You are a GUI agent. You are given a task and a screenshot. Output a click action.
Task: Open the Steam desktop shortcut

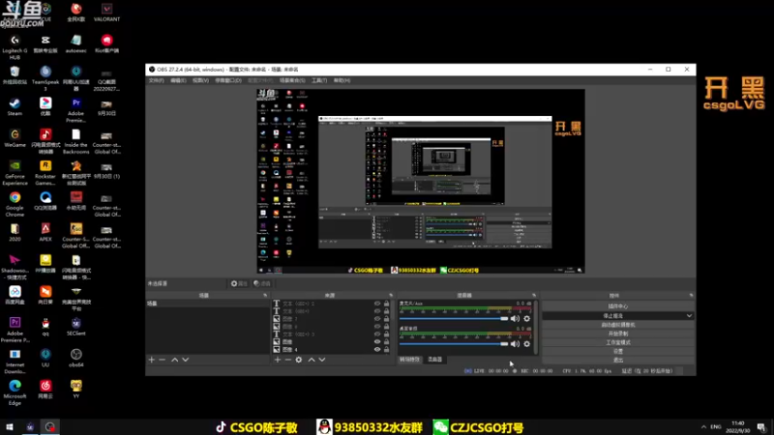click(15, 106)
